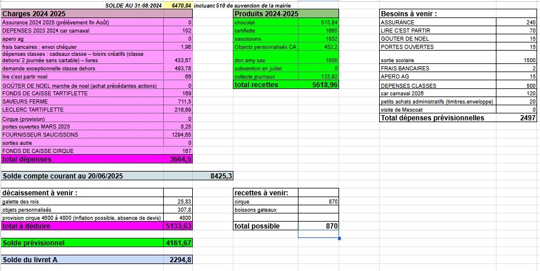Click the 'total recettes' value 5618,96

click(x=318, y=84)
